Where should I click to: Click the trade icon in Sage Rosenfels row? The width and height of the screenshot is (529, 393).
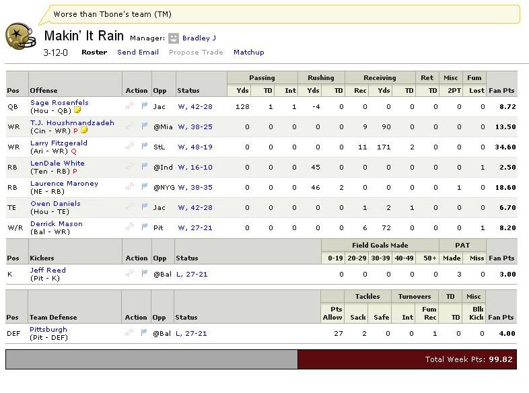click(129, 106)
